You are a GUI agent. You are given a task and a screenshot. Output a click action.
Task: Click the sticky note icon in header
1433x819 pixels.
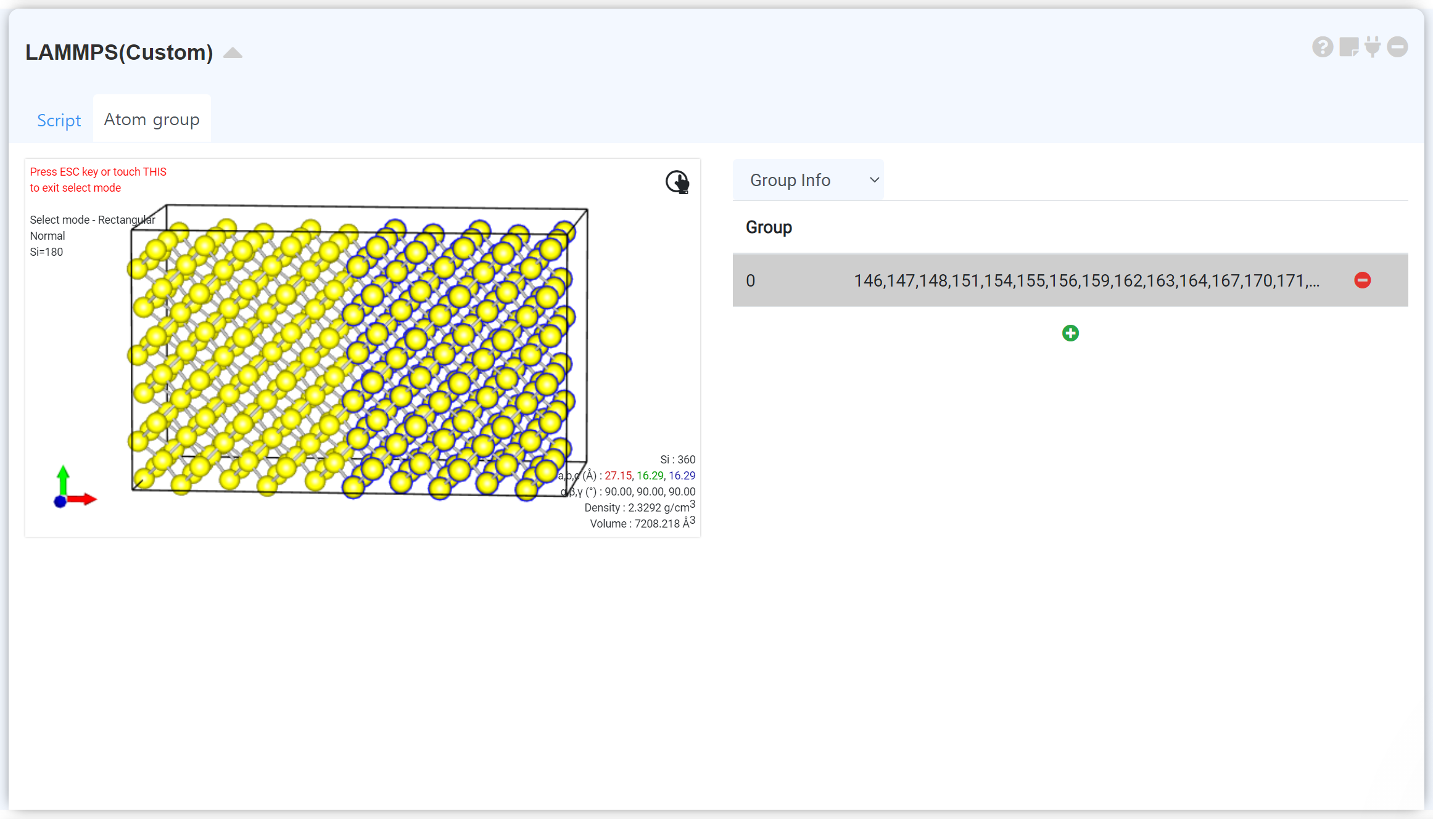point(1348,47)
